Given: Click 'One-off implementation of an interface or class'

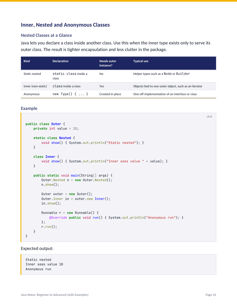Looking at the screenshot, I should click(x=165, y=94).
